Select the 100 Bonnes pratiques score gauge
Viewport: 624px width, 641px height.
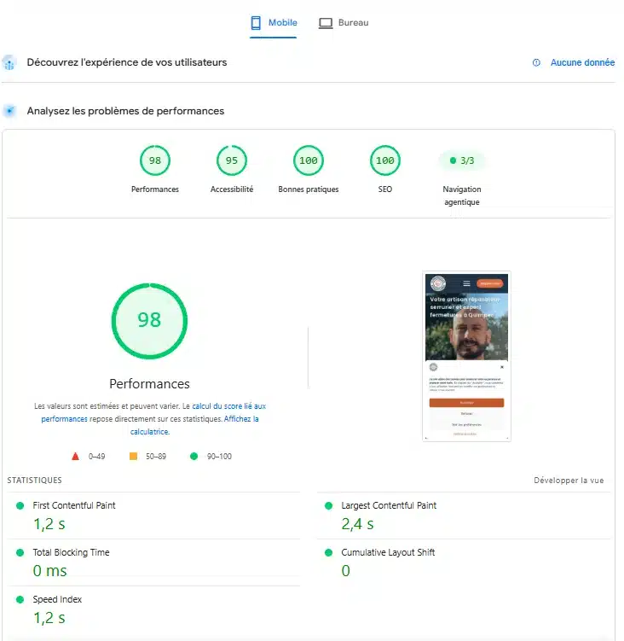point(309,160)
